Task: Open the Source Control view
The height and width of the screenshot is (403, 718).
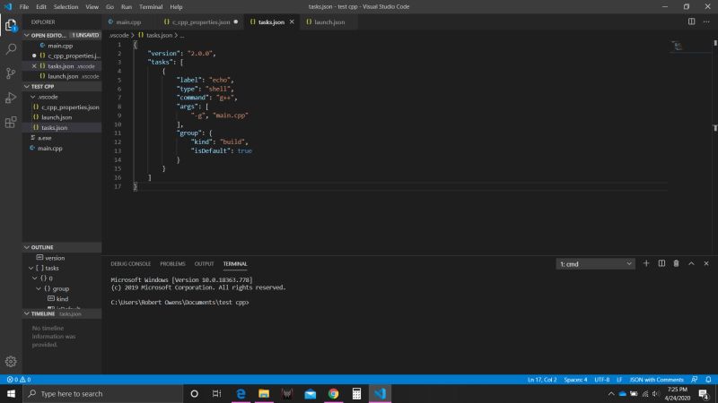Action: click(x=11, y=73)
